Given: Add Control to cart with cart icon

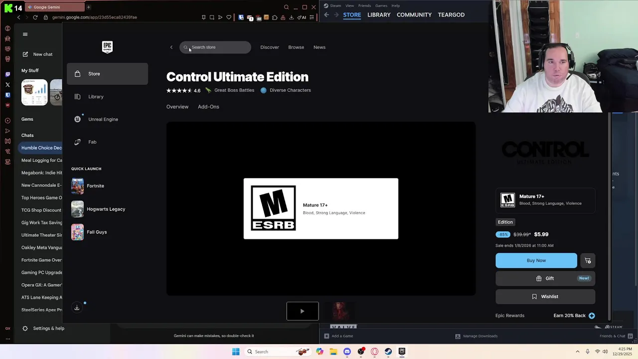Looking at the screenshot, I should coord(588,260).
